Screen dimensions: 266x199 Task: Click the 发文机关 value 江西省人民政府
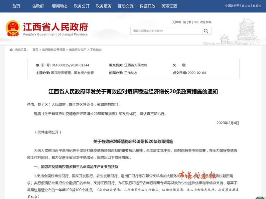[x=136, y=65]
